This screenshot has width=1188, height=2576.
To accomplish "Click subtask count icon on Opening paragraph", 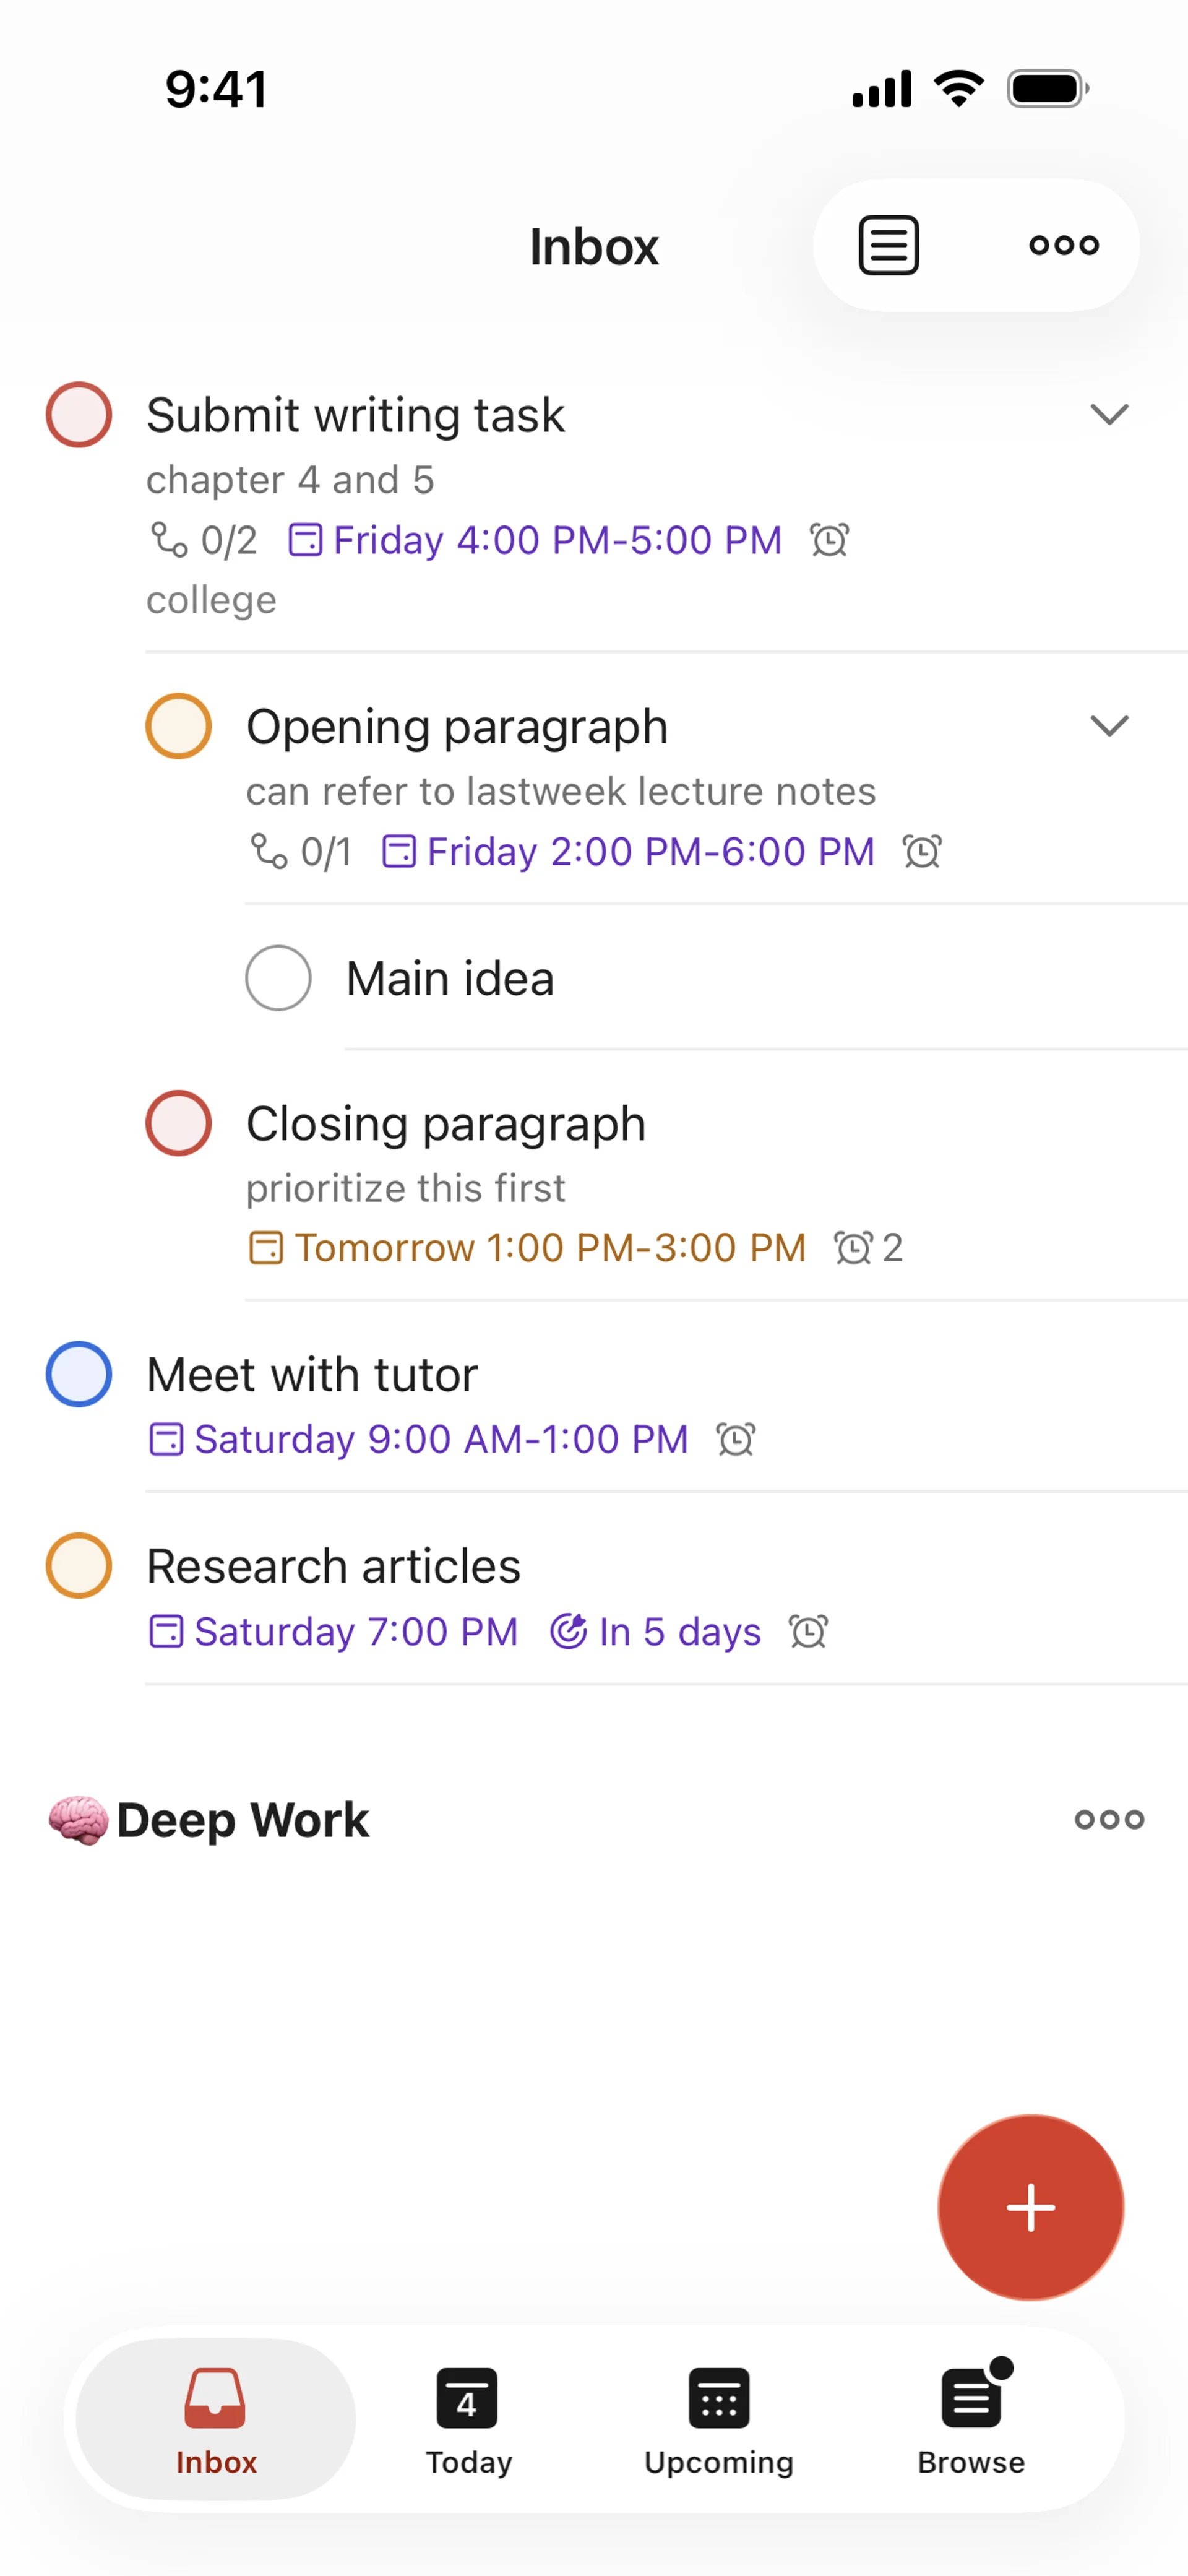I will 268,852.
